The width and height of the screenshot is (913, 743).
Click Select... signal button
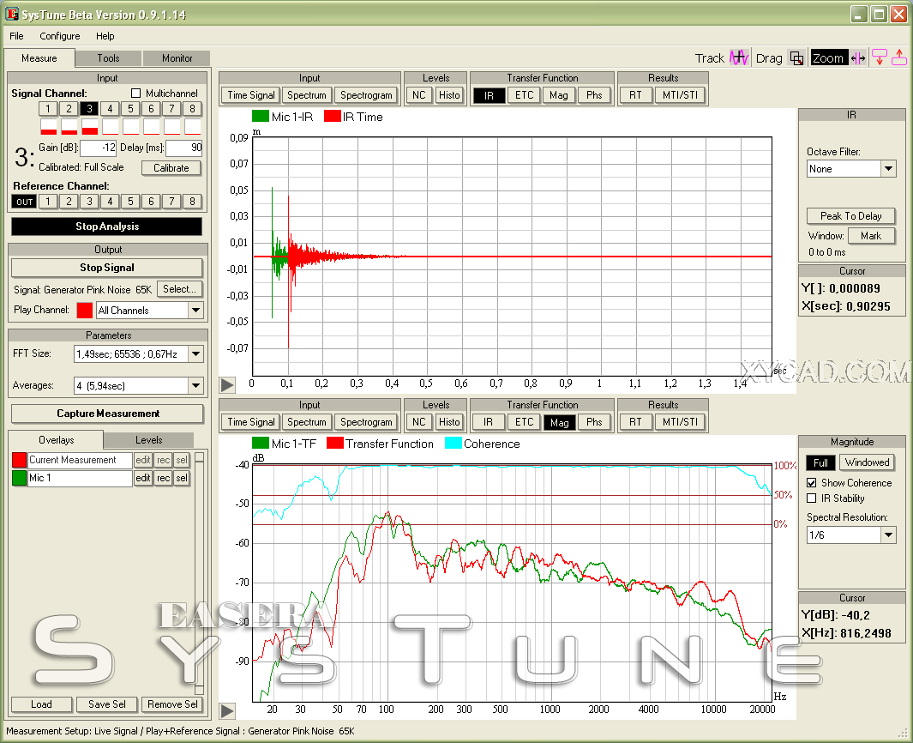point(179,289)
